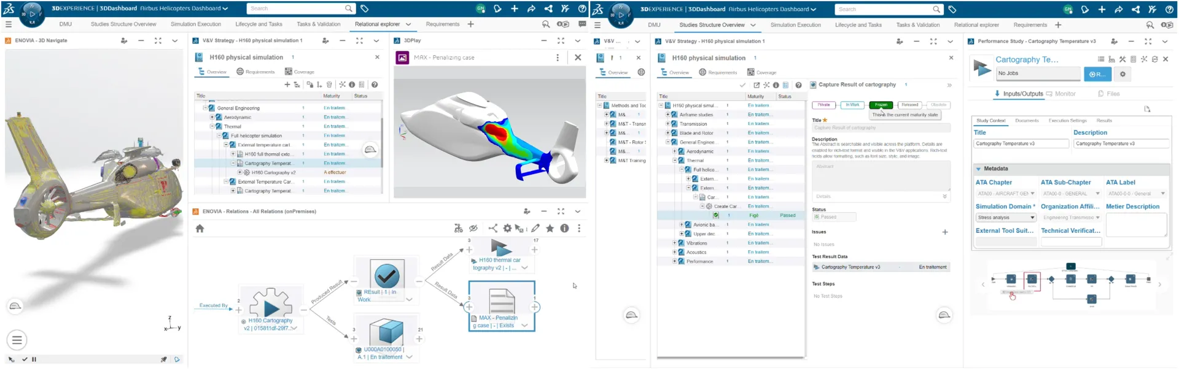Select the Released maturity state
Image resolution: width=1179 pixels, height=369 pixels.
point(909,105)
